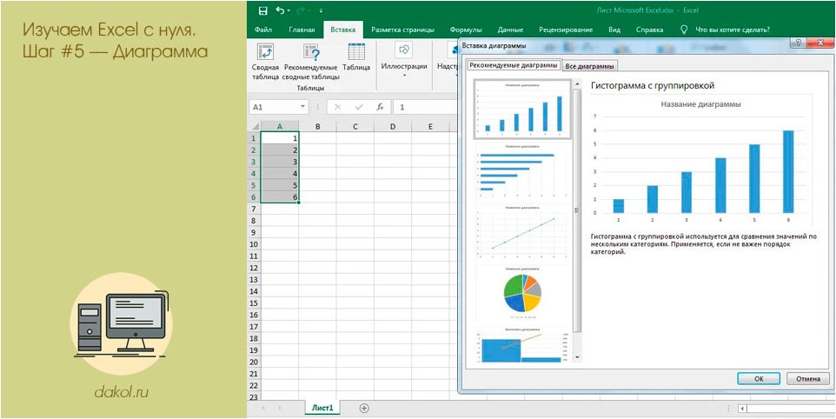Click the chart list scroll up arrow
The width and height of the screenshot is (836, 419).
pos(577,83)
